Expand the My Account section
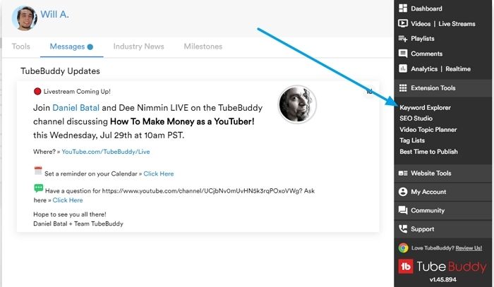This screenshot has height=287, width=494. (442, 192)
